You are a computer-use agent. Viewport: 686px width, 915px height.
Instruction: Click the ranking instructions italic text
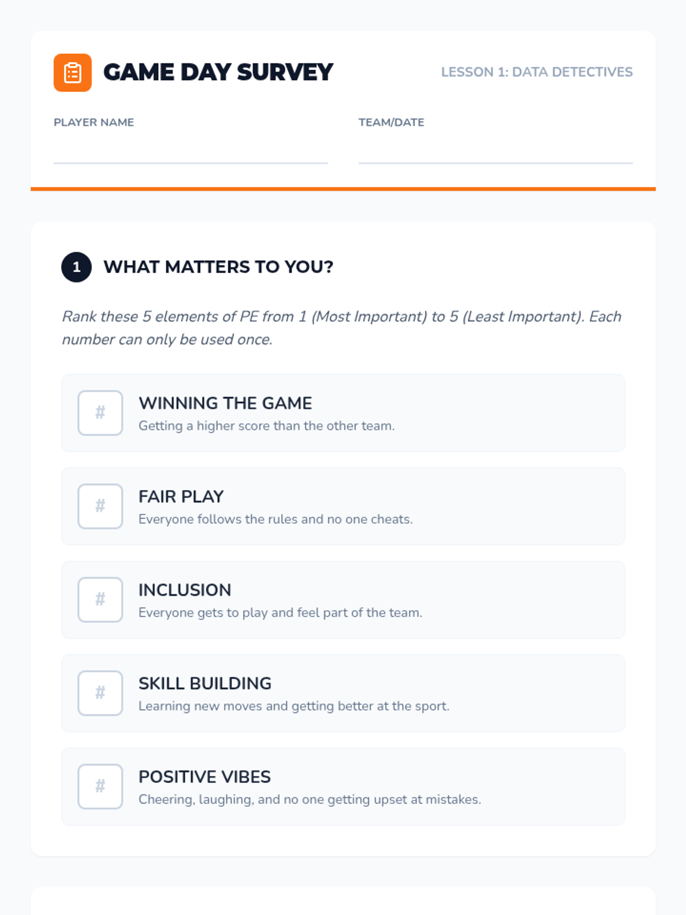(x=342, y=328)
